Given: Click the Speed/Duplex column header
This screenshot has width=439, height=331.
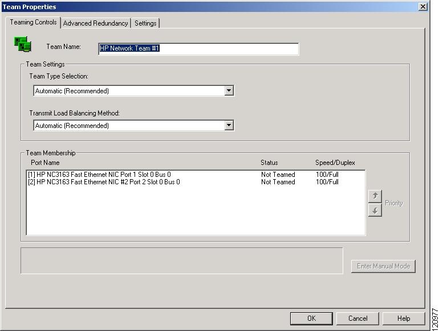Looking at the screenshot, I should click(335, 163).
